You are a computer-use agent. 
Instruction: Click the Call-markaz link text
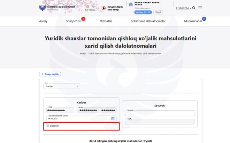[90, 10]
